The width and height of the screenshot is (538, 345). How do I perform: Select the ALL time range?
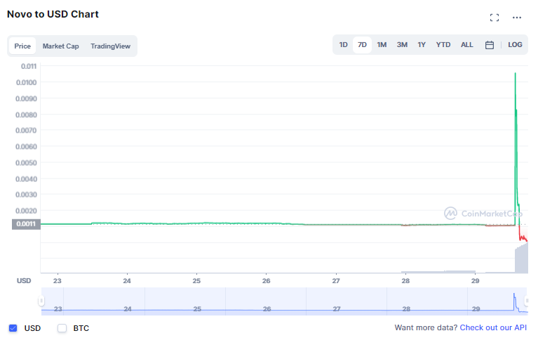pos(466,45)
